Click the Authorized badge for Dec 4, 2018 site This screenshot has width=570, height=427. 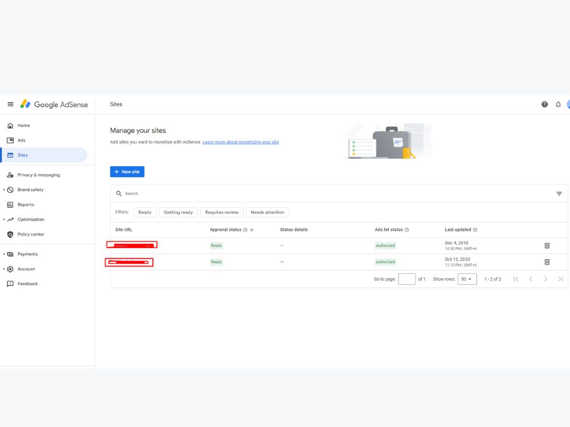pyautogui.click(x=385, y=246)
